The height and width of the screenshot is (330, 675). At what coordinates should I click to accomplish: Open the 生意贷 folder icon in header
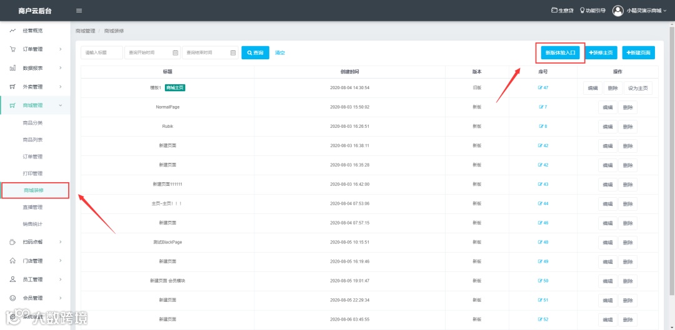point(554,11)
